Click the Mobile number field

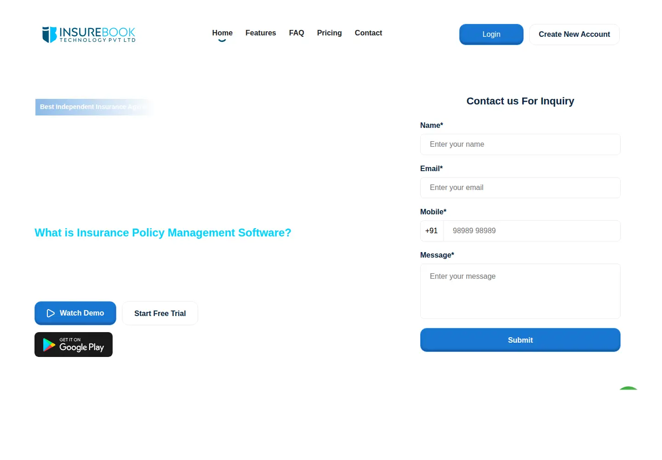pyautogui.click(x=531, y=231)
